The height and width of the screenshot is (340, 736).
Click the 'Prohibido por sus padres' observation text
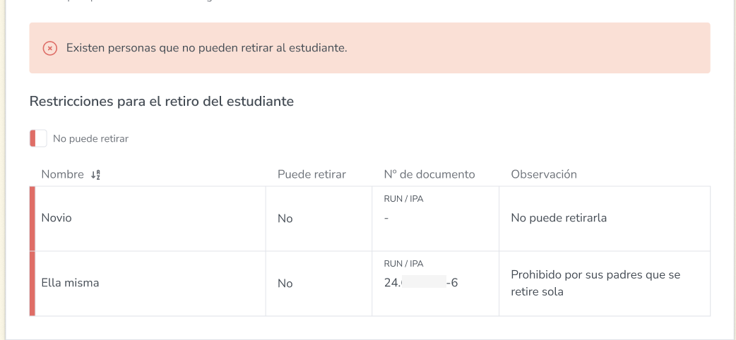pyautogui.click(x=595, y=284)
